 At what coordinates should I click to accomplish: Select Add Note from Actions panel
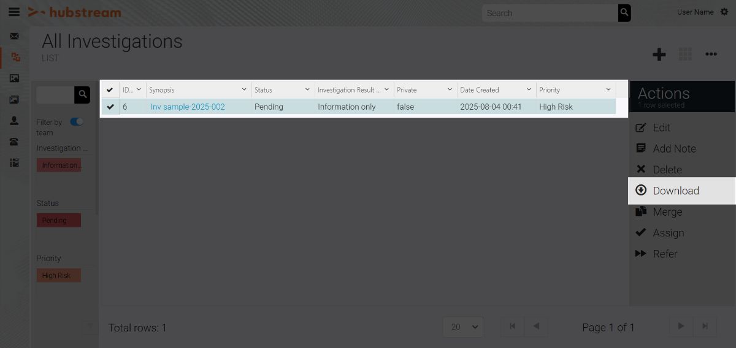(674, 149)
